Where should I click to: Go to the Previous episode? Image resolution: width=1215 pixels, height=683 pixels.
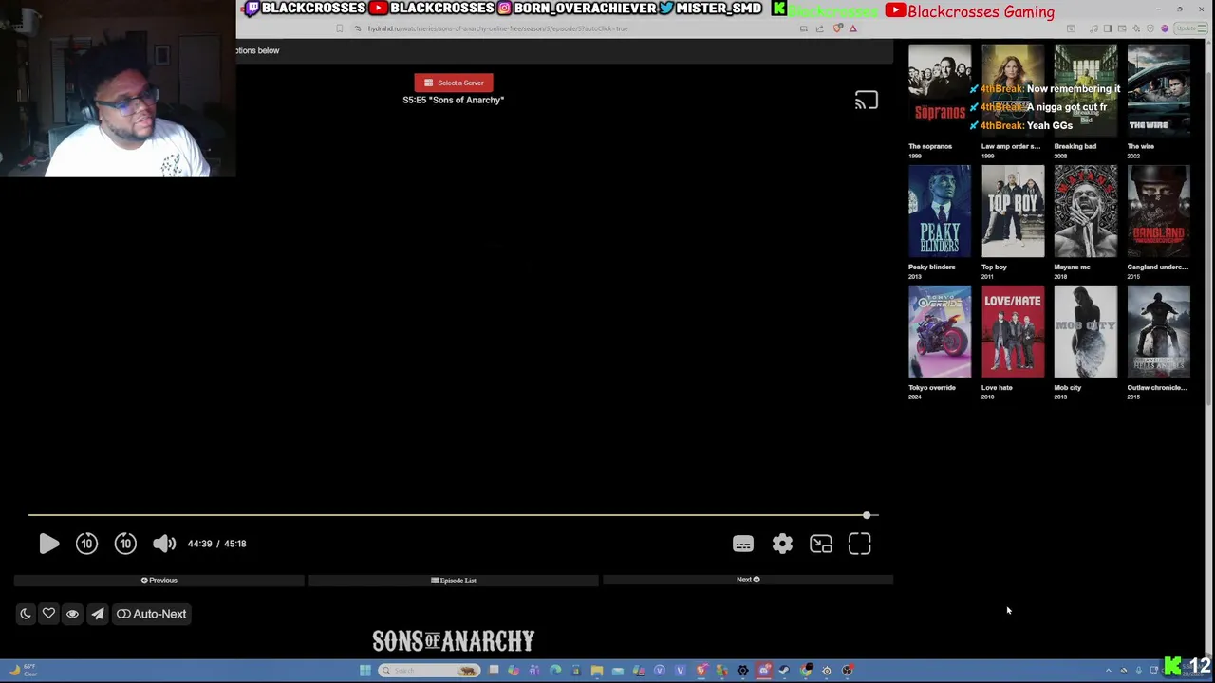(159, 581)
